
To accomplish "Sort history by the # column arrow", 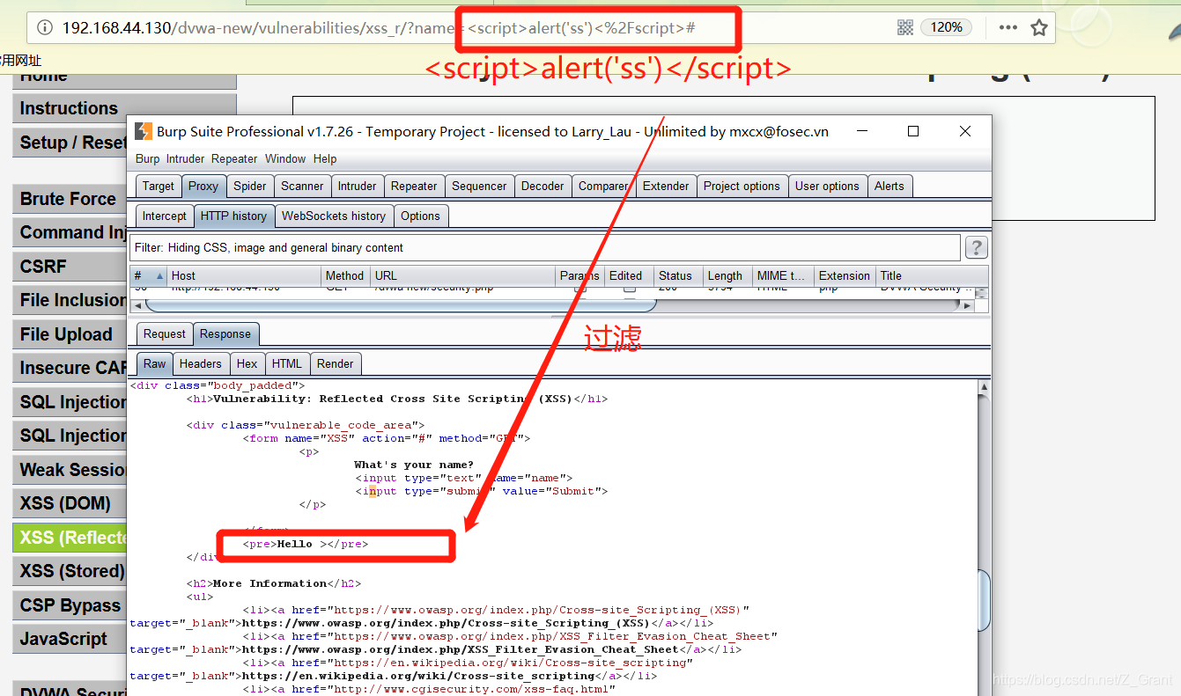I will click(161, 275).
